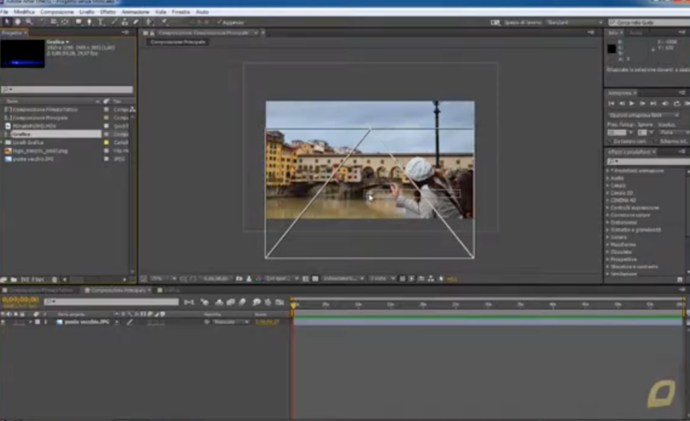Select the Type text tool
The image size is (690, 421).
tap(101, 22)
